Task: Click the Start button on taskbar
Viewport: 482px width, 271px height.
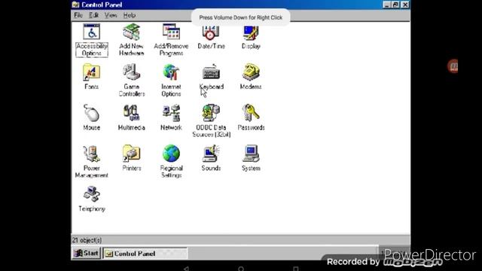Action: tap(87, 253)
